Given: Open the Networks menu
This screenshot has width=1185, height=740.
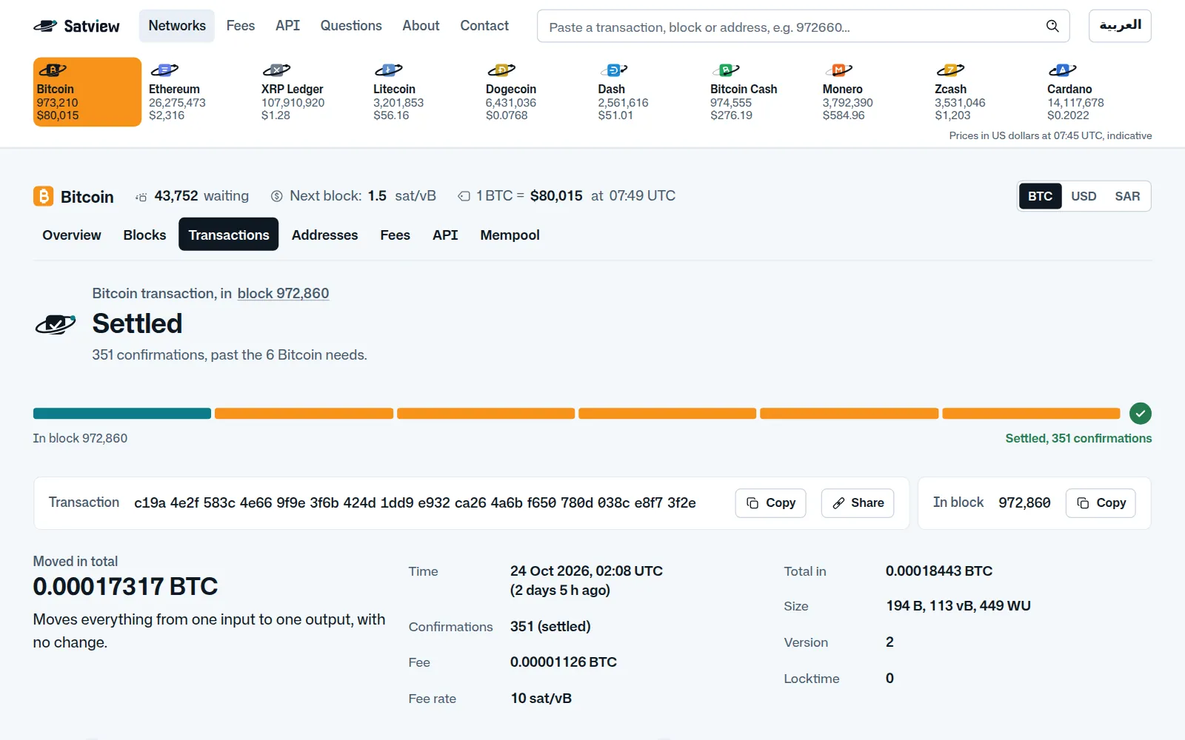Looking at the screenshot, I should pyautogui.click(x=177, y=26).
